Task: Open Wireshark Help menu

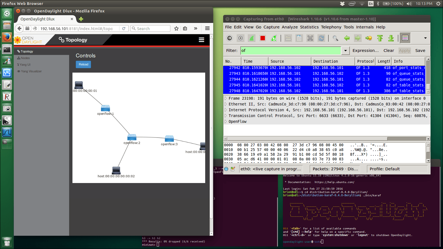Action: 381,27
